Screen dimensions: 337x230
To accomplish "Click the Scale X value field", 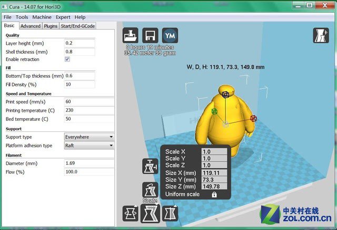I will tap(214, 152).
